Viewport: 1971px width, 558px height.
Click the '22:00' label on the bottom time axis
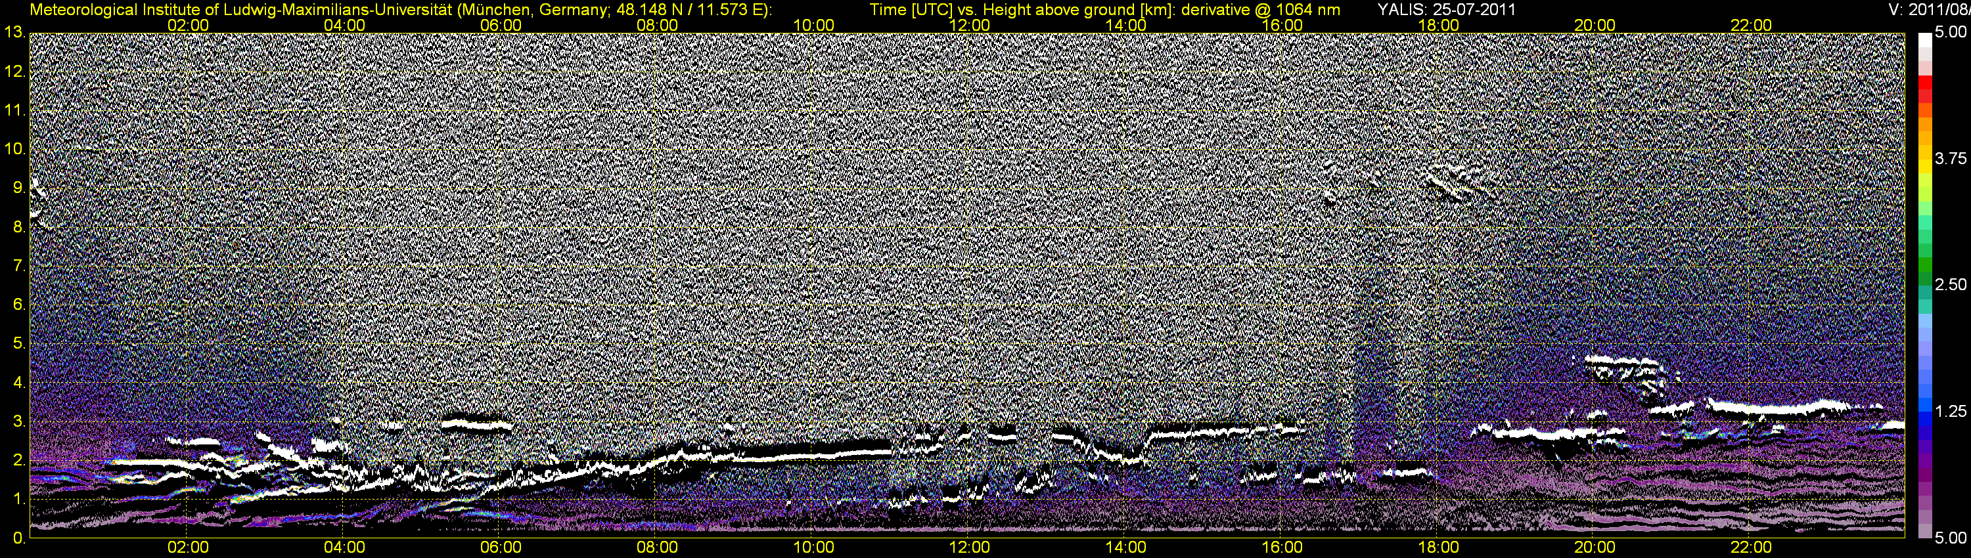pos(1751,548)
